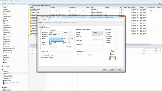Open the Tracking dropdown
The height and width of the screenshot is (91, 162).
pos(97,35)
